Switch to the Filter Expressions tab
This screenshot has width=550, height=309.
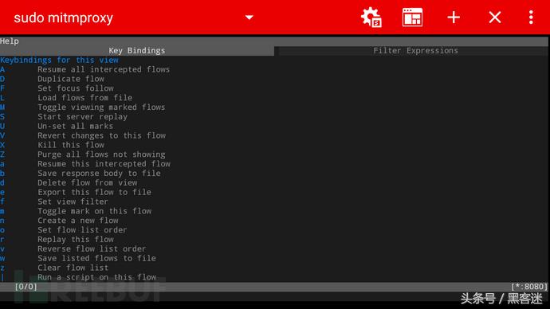[415, 51]
